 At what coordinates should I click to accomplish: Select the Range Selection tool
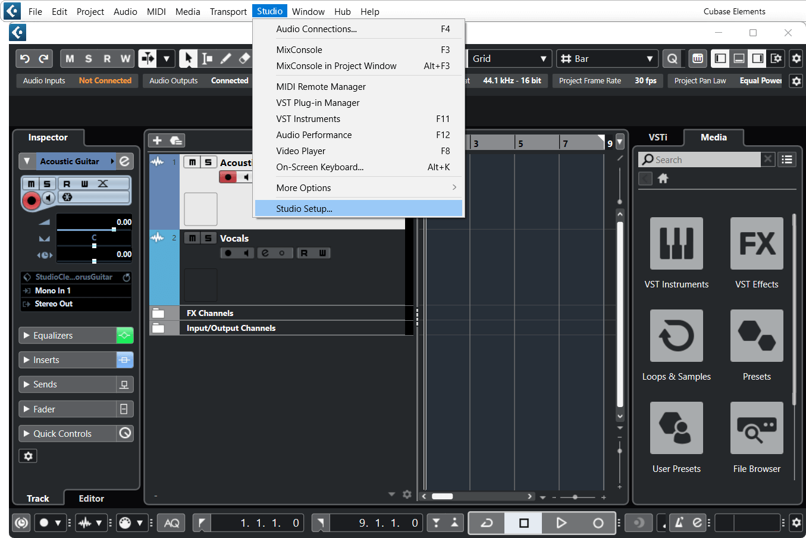click(x=206, y=58)
